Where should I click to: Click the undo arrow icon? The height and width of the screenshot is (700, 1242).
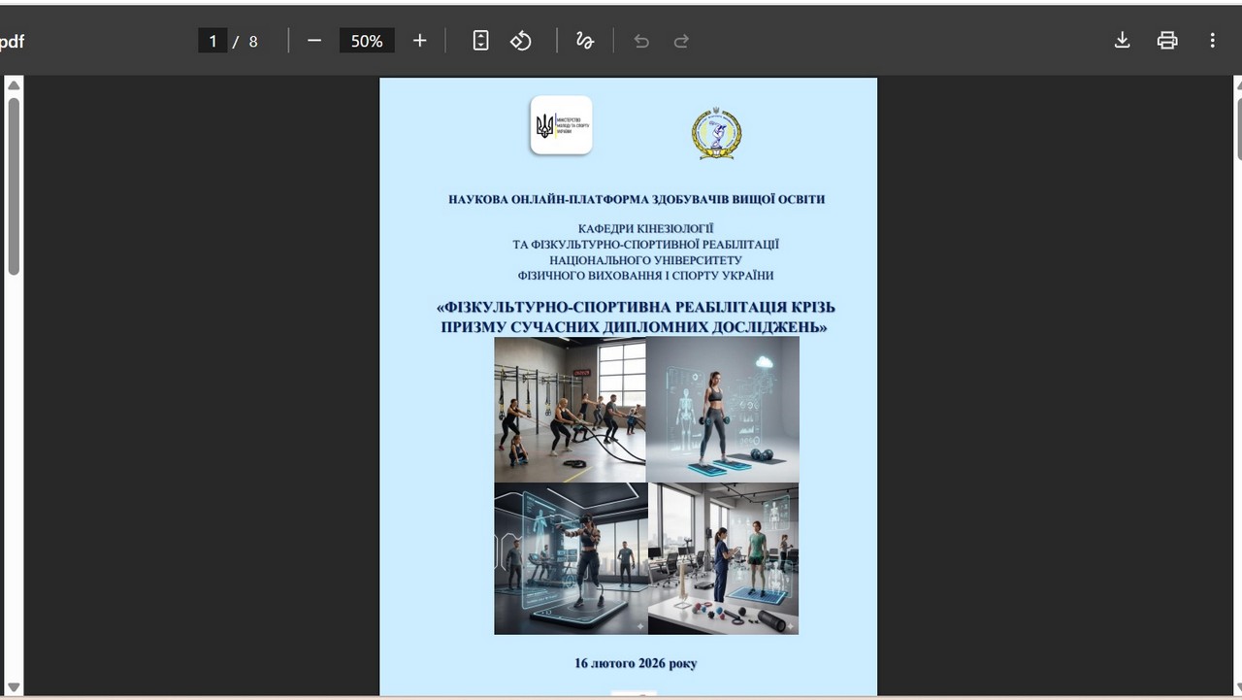[x=640, y=41]
